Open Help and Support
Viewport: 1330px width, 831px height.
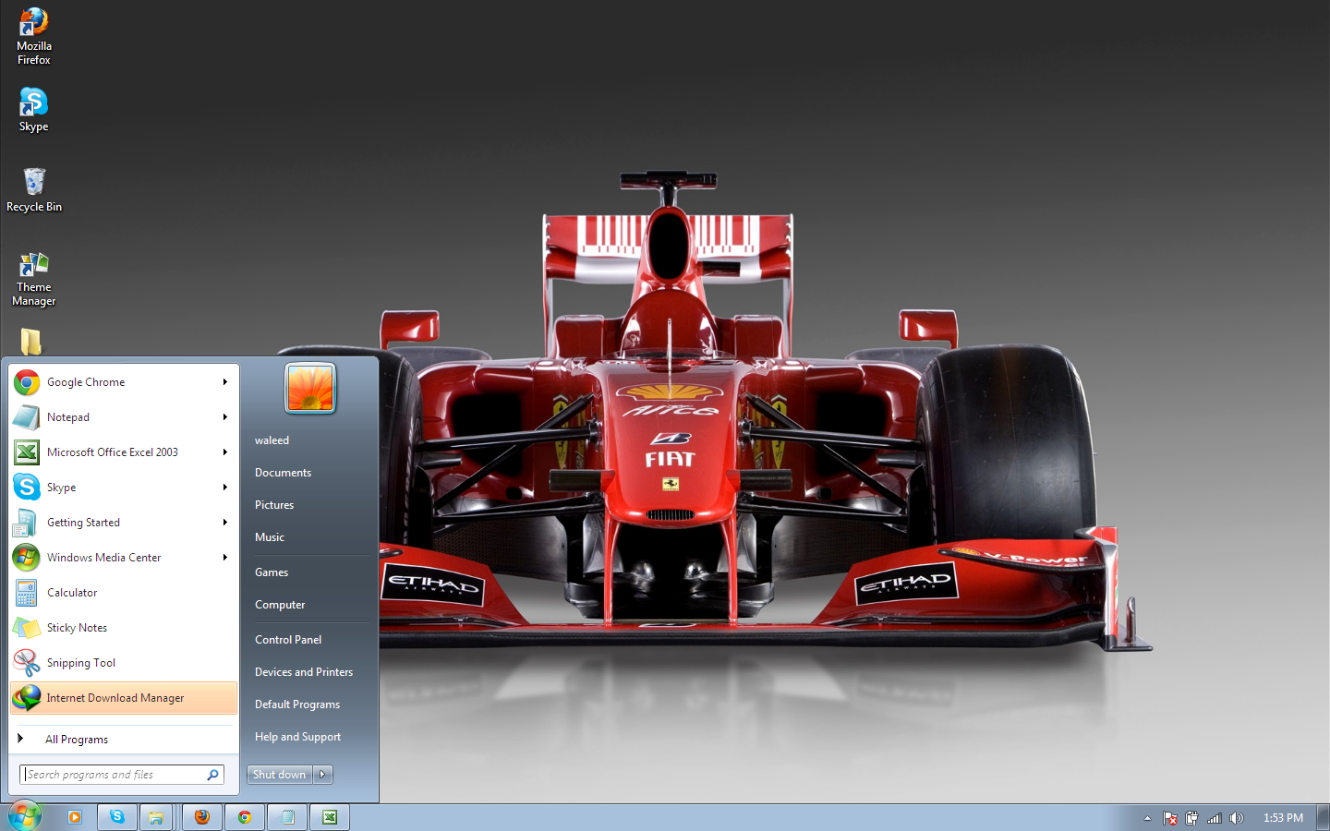pyautogui.click(x=297, y=737)
